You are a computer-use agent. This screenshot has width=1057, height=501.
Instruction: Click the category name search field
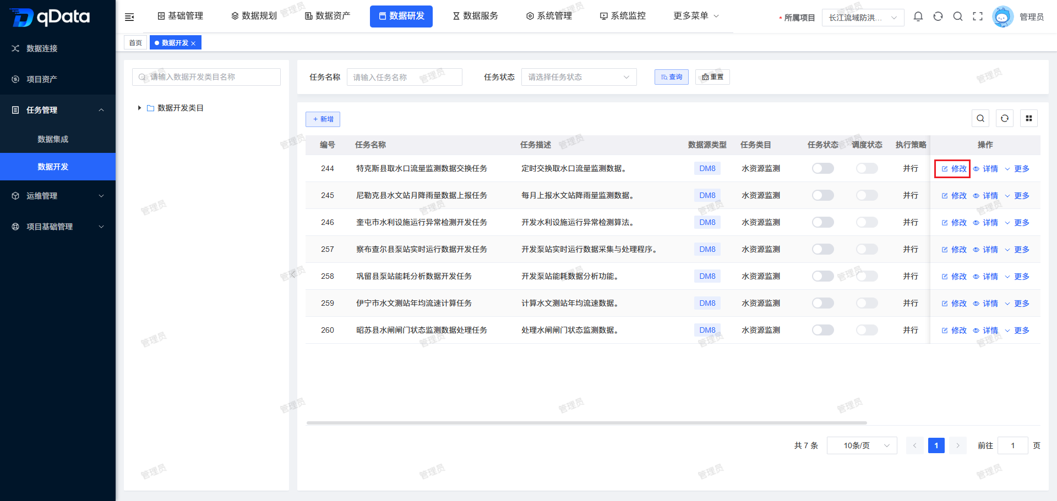pos(206,77)
